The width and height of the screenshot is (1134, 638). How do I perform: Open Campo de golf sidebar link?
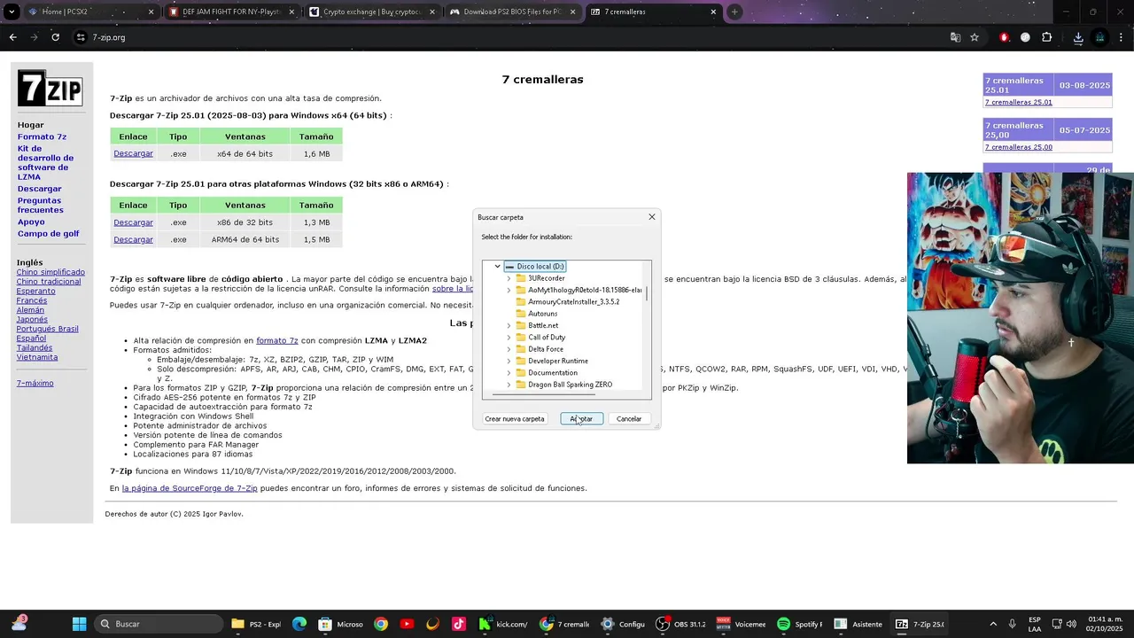click(48, 234)
